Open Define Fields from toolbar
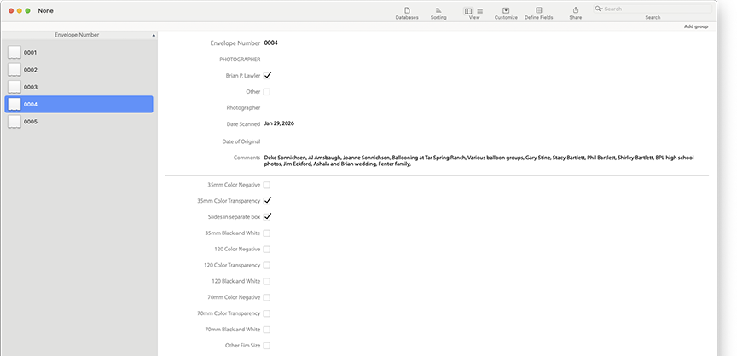Screen dimensions: 737x356 [x=538, y=10]
